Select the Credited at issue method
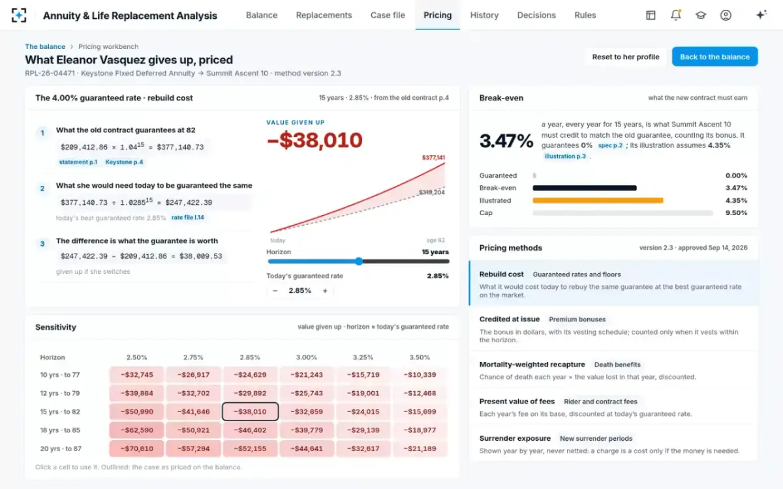The image size is (783, 489). [613, 329]
